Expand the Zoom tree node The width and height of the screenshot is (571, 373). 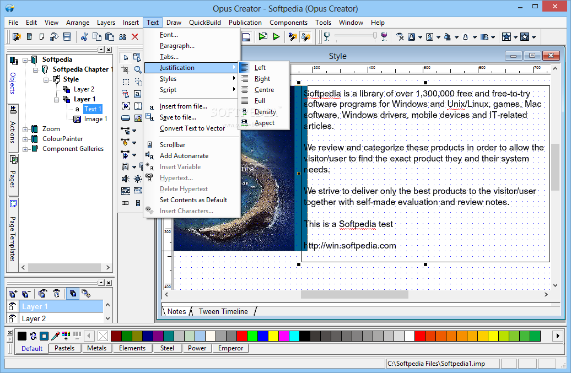coord(25,129)
